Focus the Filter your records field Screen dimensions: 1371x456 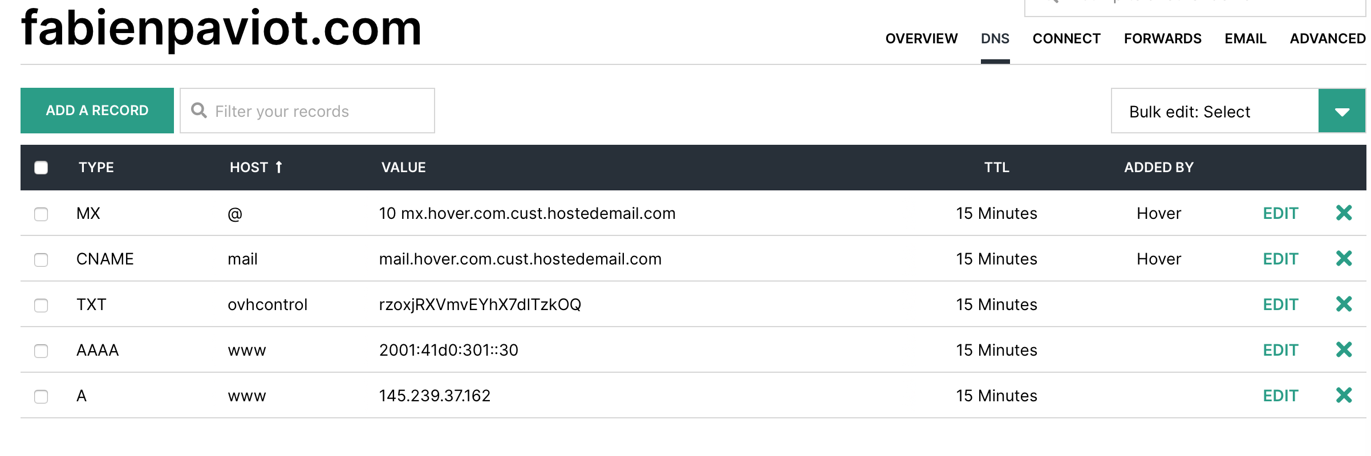pyautogui.click(x=319, y=111)
